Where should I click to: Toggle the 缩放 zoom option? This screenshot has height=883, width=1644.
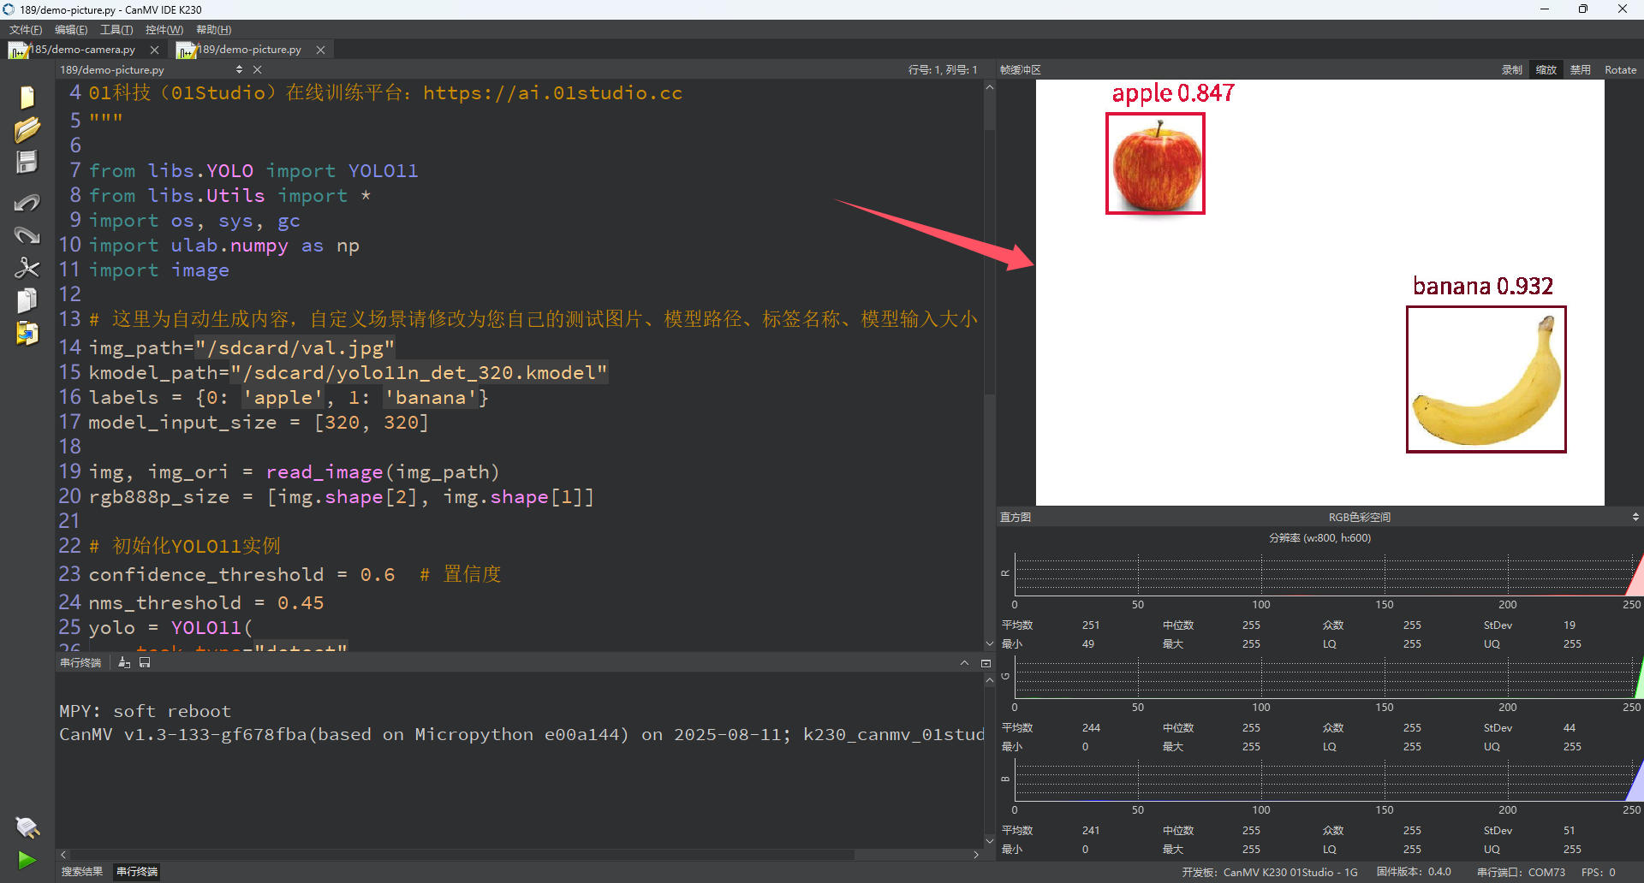click(1546, 70)
